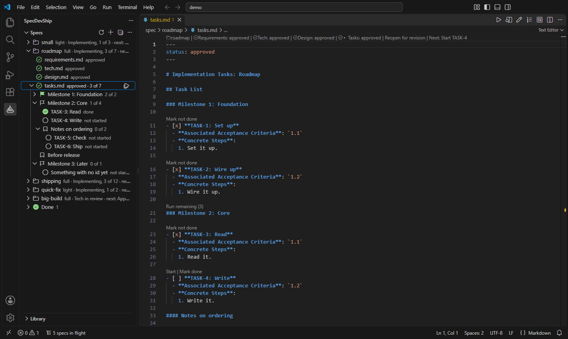Click Mark not done above TASK-1
568x339 pixels.
(181, 119)
